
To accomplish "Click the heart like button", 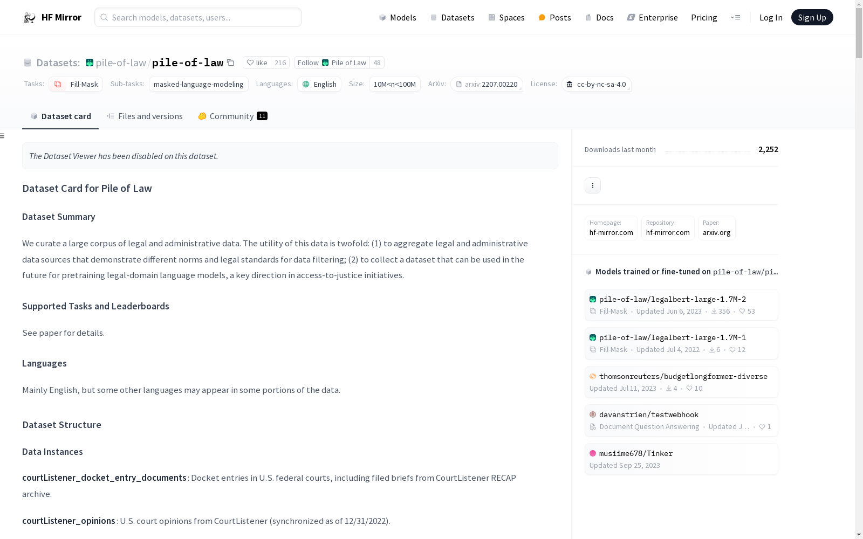I will point(257,63).
